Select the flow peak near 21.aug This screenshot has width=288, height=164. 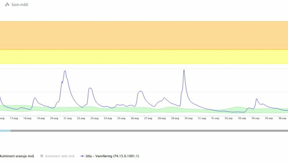[65, 71]
